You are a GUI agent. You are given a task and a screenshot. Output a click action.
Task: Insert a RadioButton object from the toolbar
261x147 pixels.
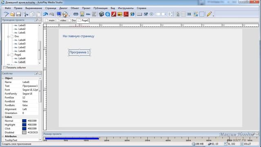(151, 14)
